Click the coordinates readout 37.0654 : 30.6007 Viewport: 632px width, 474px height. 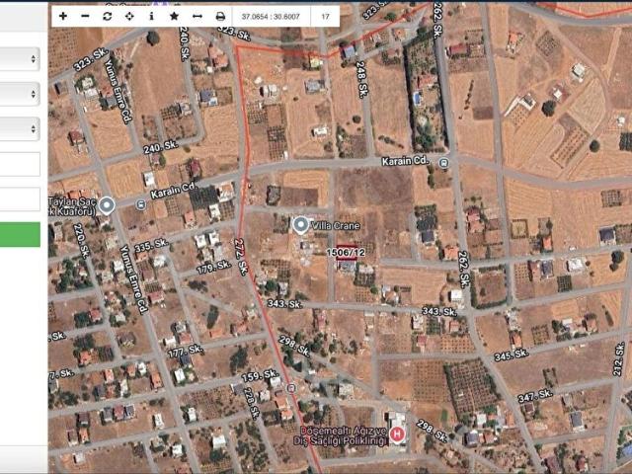[271, 17]
